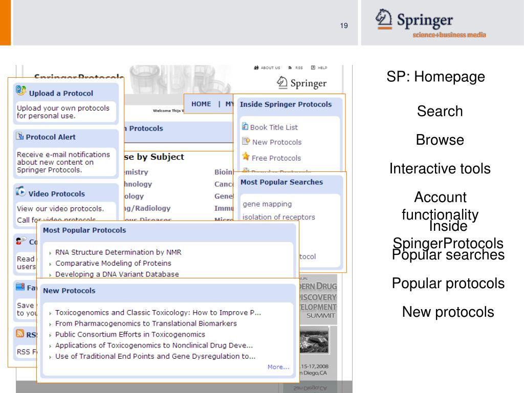Click the Most Popular Searches heading
The width and height of the screenshot is (524, 393).
[x=282, y=182]
